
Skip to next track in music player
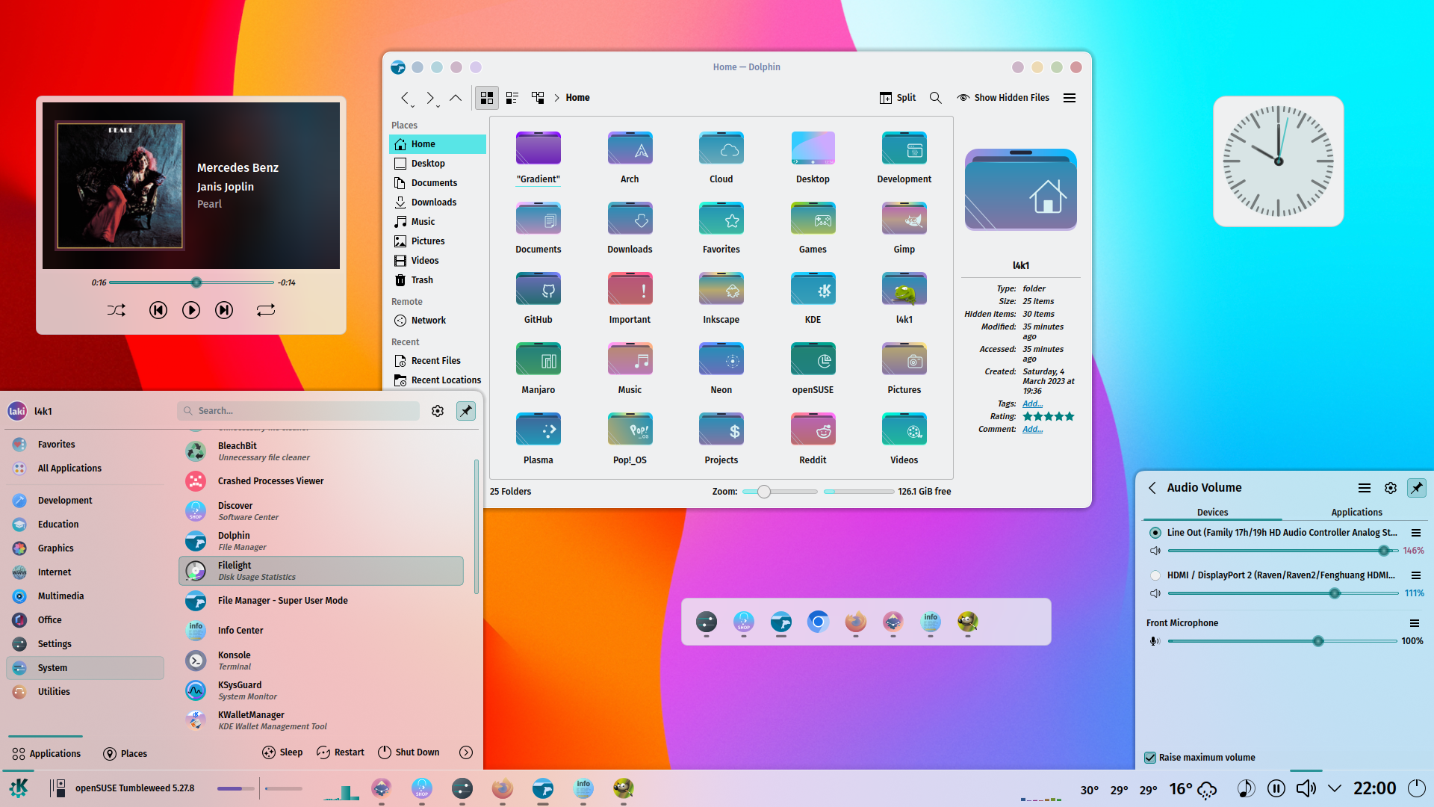pos(224,310)
